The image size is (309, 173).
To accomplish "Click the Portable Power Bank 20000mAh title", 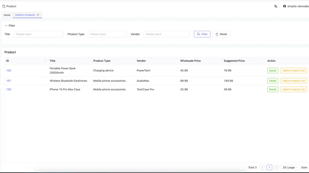I will click(x=63, y=70).
